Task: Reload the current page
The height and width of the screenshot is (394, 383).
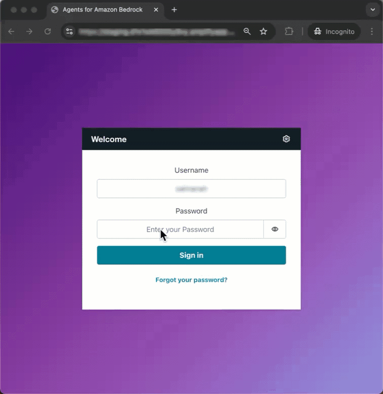Action: click(48, 31)
